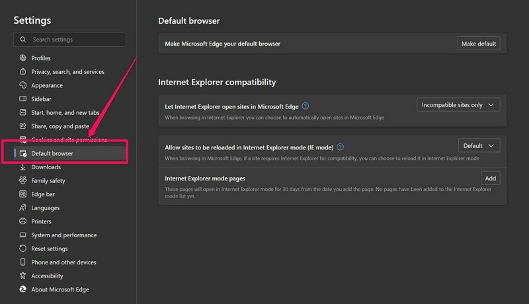Viewport: 529px width, 304px height.
Task: Select Default browser in sidebar
Action: (x=69, y=153)
